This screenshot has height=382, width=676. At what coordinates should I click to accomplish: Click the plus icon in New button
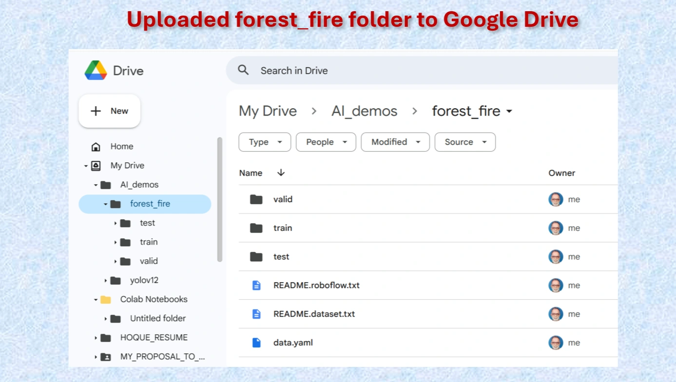pyautogui.click(x=96, y=111)
